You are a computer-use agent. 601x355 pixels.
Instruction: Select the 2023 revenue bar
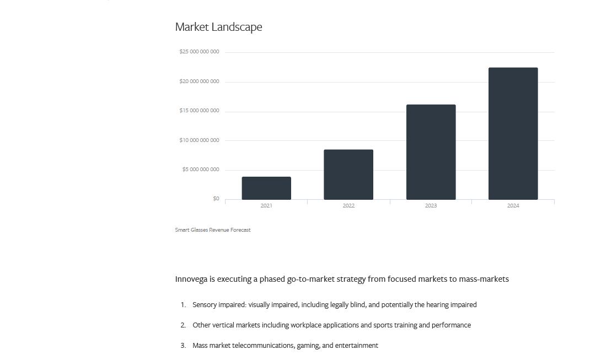(x=431, y=152)
